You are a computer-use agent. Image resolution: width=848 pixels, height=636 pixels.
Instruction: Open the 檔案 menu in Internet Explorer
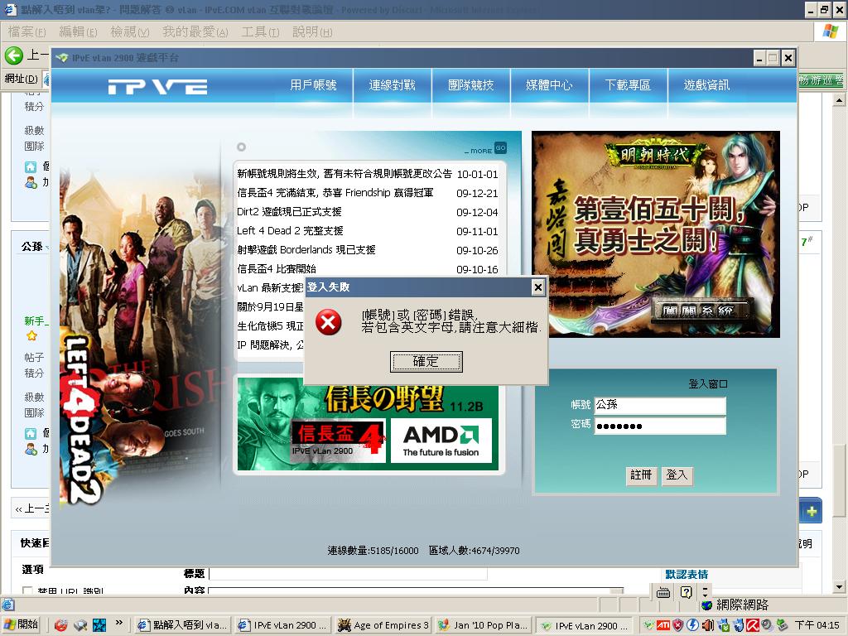pos(26,31)
